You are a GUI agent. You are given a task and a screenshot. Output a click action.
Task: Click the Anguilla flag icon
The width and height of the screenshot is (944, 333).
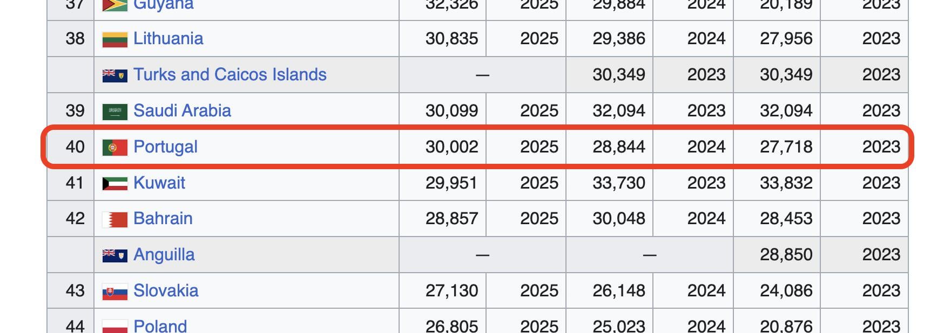[x=114, y=255]
